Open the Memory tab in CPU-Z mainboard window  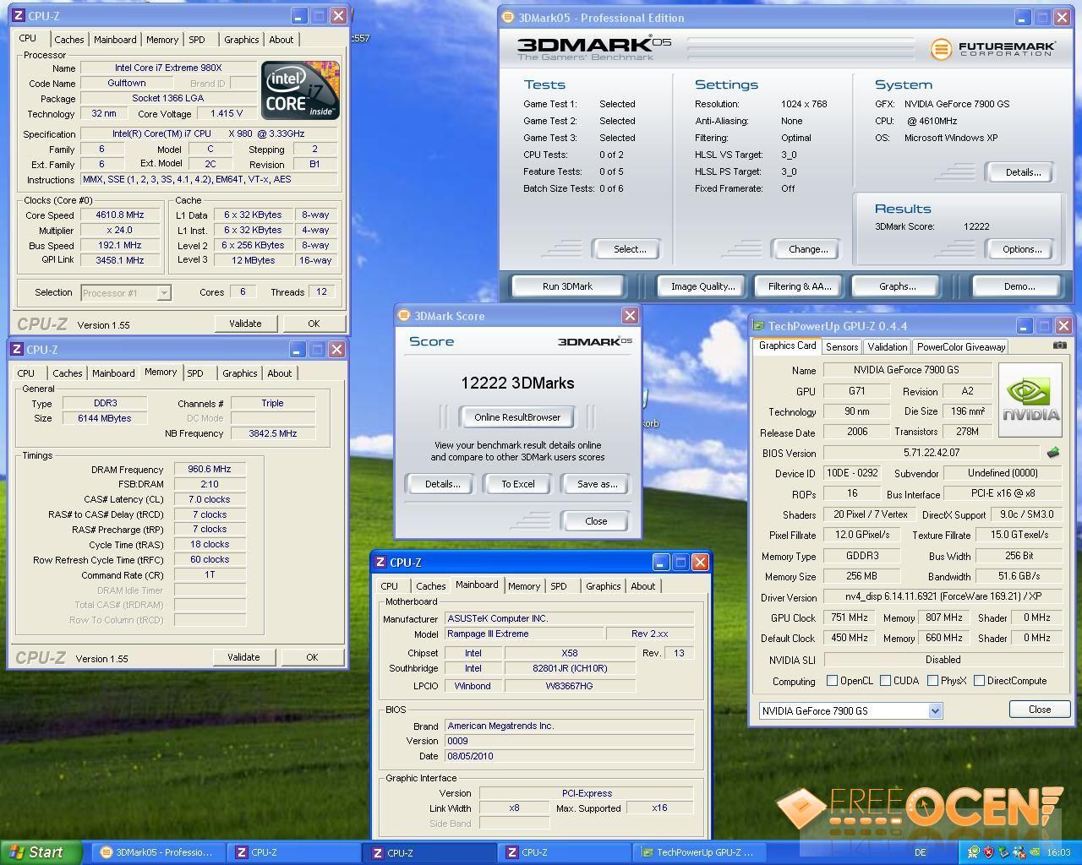click(524, 586)
